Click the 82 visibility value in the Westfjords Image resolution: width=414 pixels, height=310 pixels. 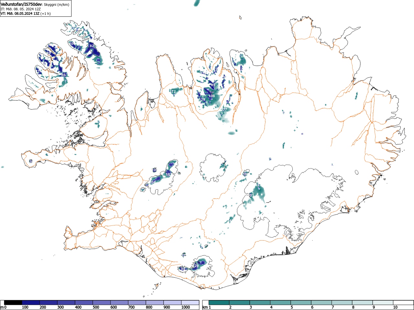tap(92, 46)
